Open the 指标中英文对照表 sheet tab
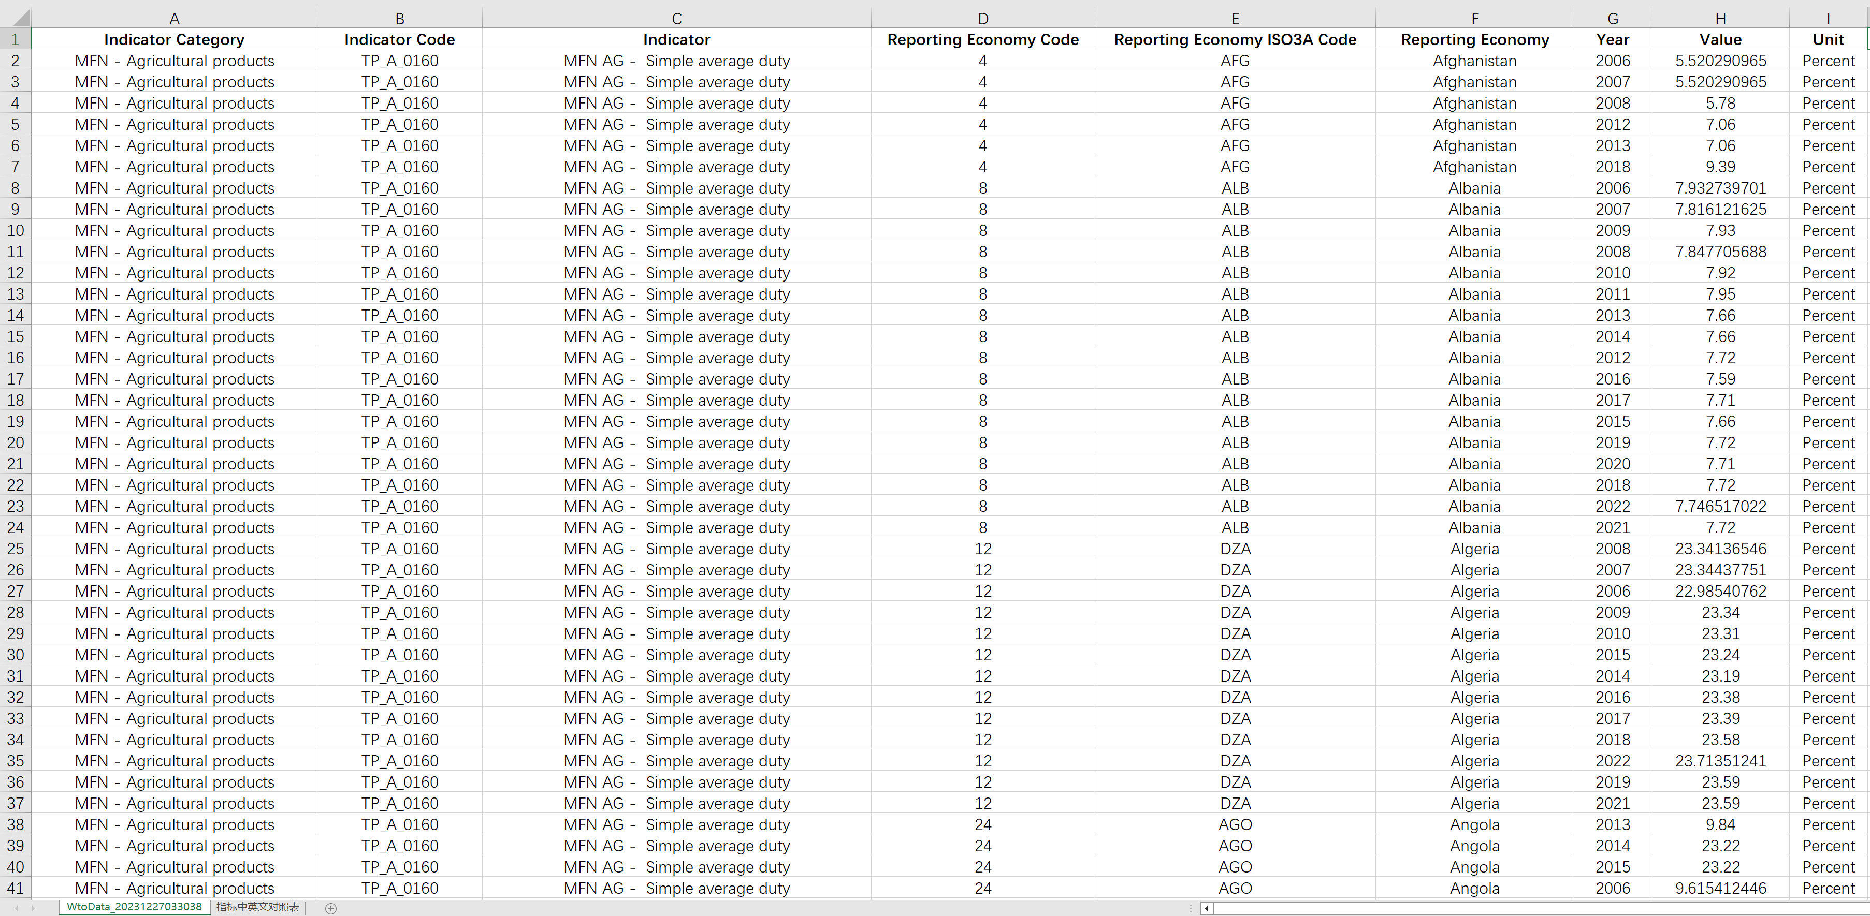This screenshot has height=916, width=1870. [x=258, y=907]
